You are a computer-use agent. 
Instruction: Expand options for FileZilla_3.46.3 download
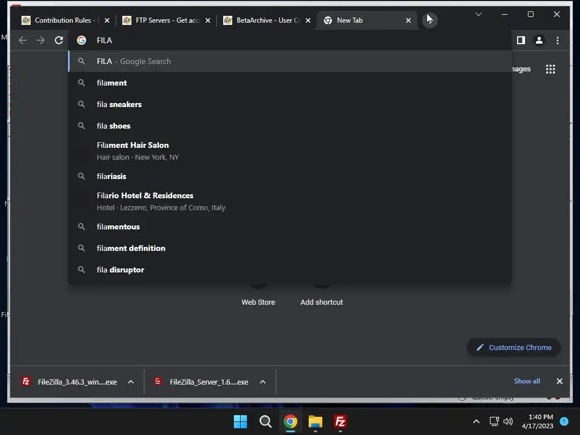point(131,382)
